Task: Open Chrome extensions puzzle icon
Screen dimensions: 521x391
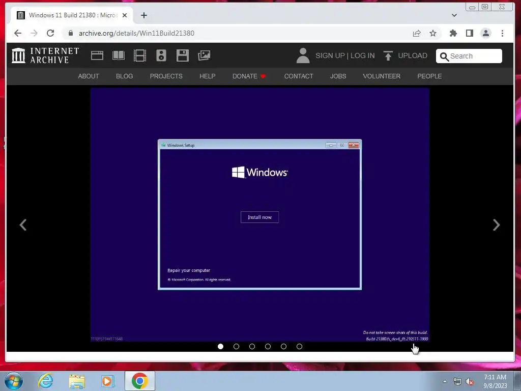Action: (x=453, y=33)
